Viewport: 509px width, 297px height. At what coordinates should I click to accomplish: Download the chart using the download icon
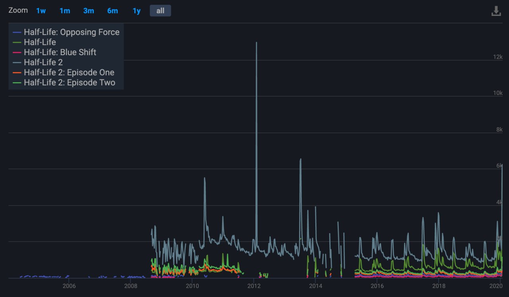pyautogui.click(x=496, y=11)
